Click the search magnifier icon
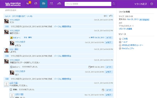 [114, 4]
